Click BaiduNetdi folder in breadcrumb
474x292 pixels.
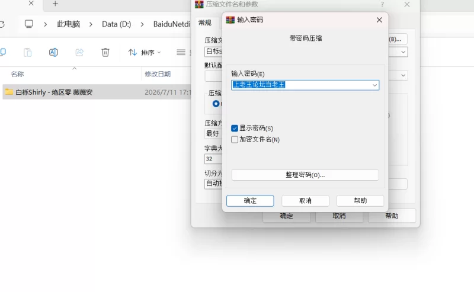172,24
